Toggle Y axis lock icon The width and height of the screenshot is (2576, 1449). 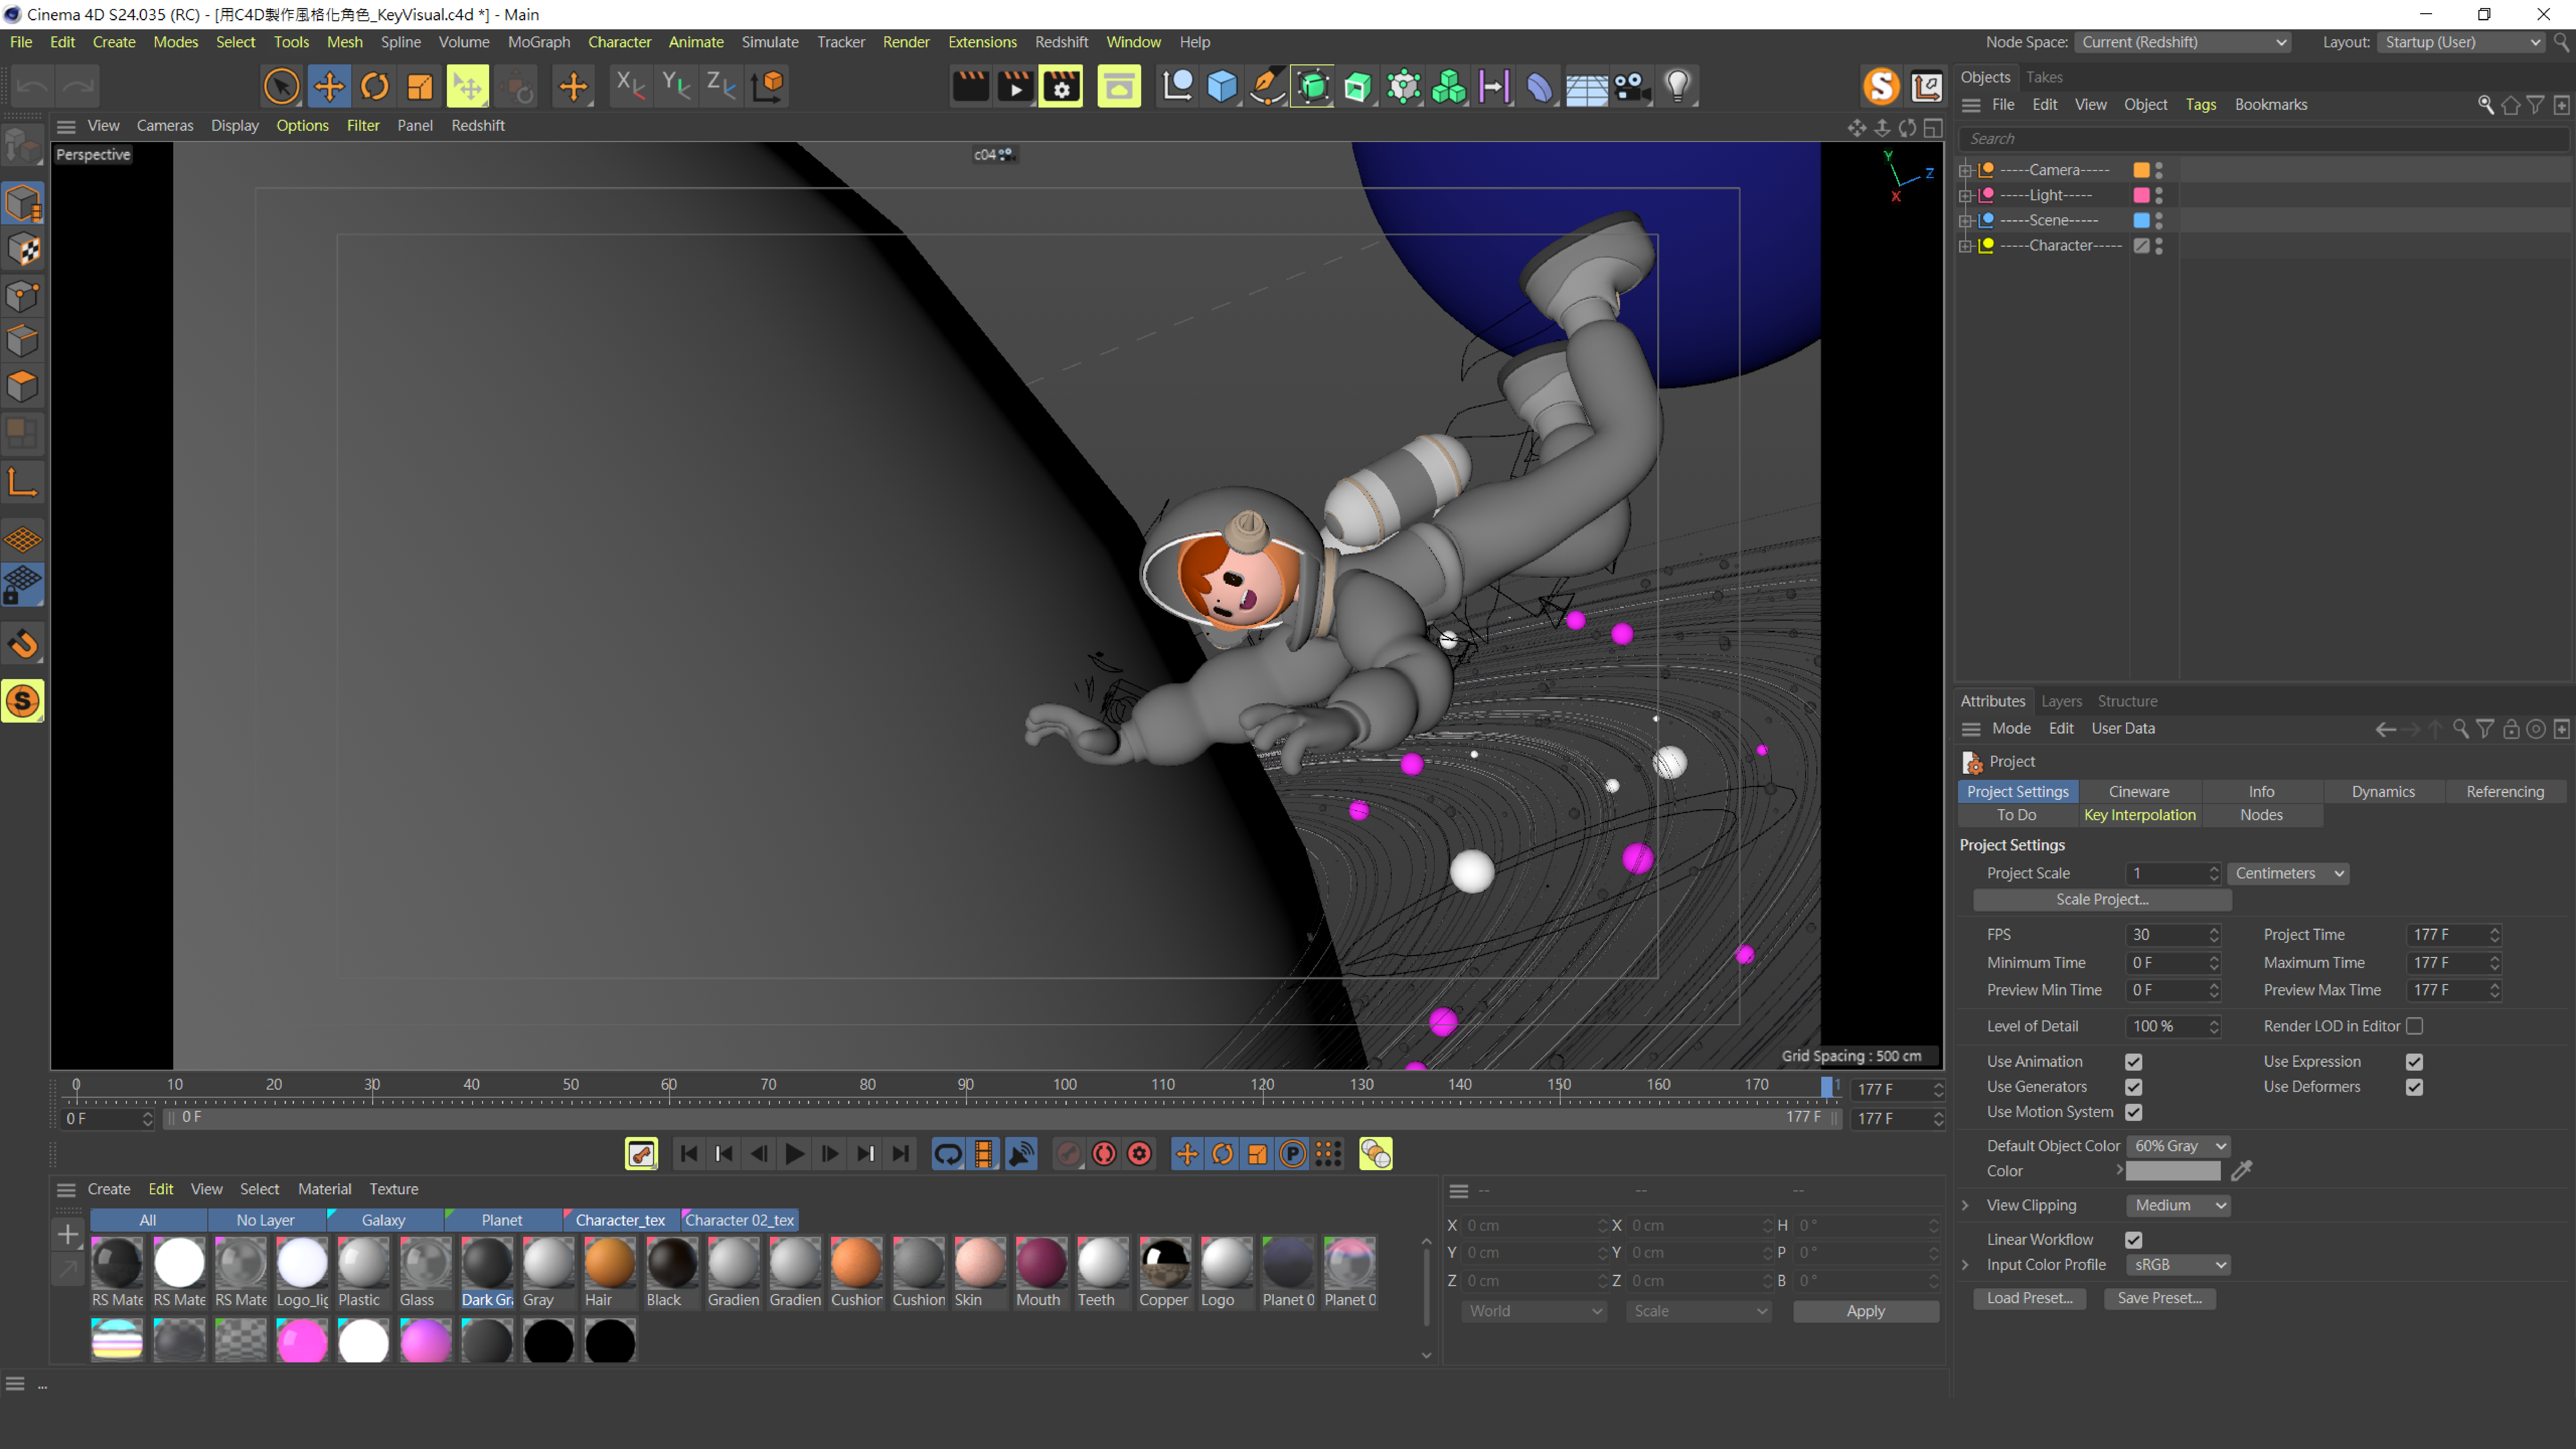[676, 86]
